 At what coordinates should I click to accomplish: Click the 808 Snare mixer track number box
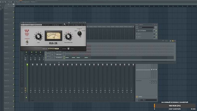[x=52, y=55]
